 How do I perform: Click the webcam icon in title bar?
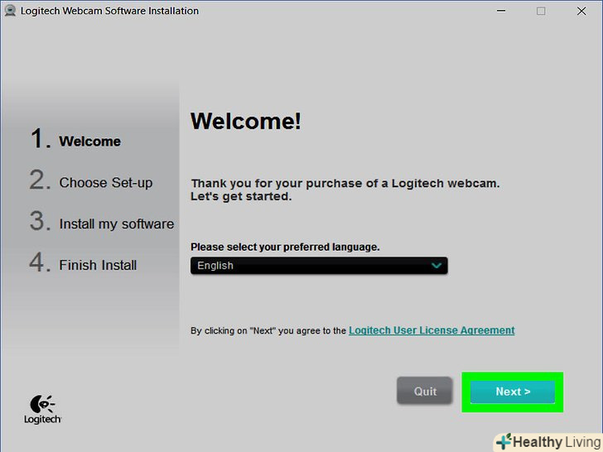[x=11, y=11]
